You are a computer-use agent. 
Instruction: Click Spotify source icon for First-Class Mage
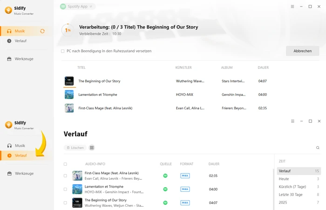point(165,176)
